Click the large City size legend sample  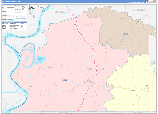24,7
